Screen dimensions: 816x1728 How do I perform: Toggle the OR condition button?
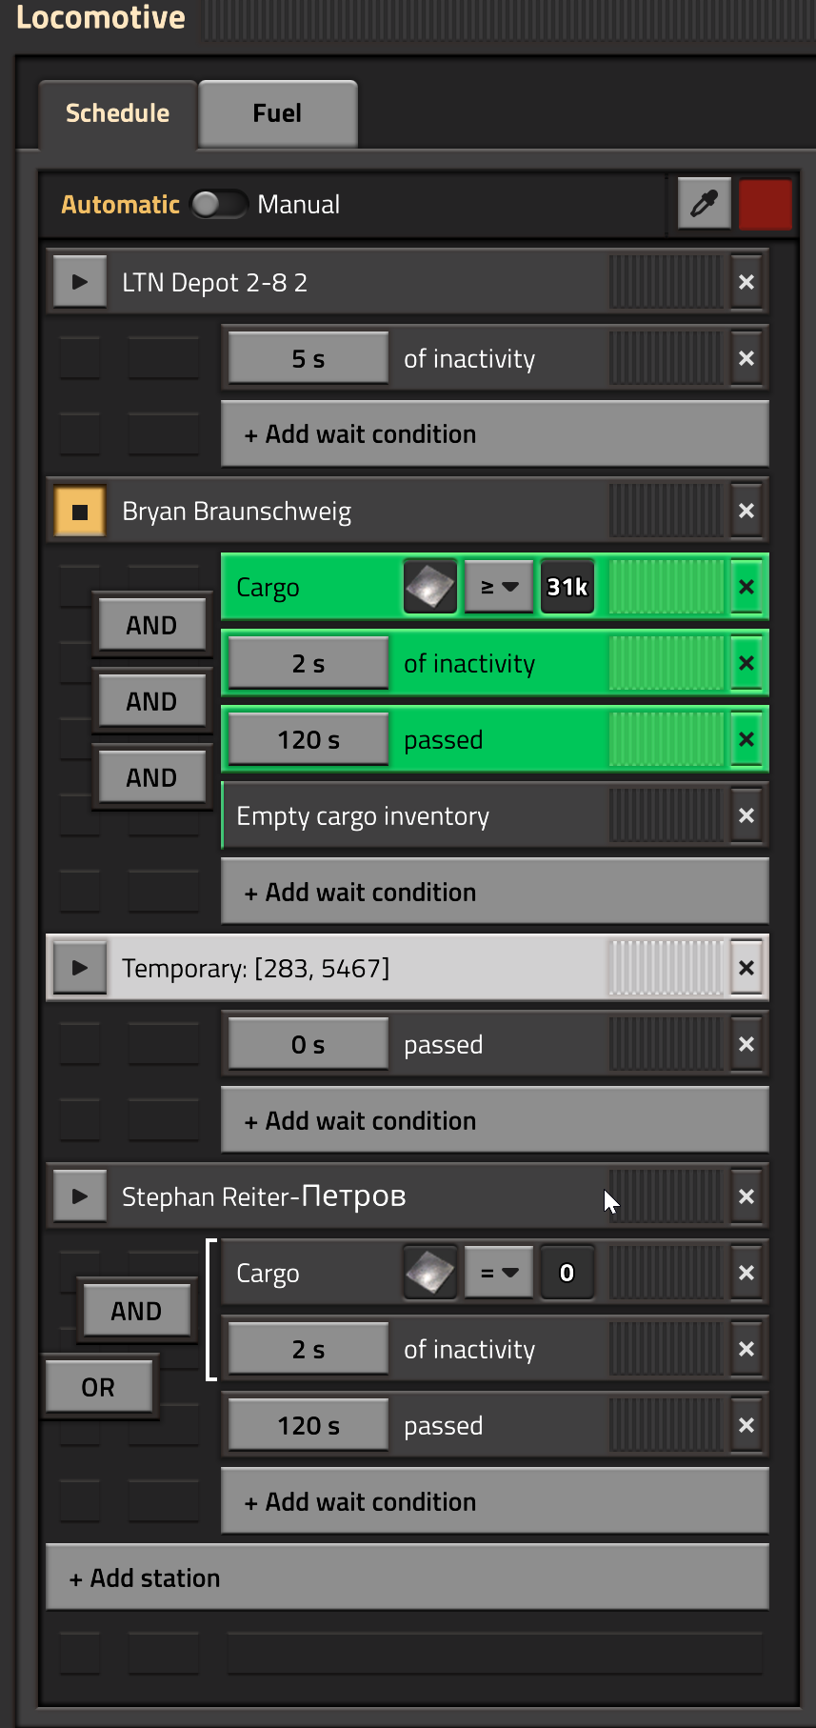click(98, 1387)
